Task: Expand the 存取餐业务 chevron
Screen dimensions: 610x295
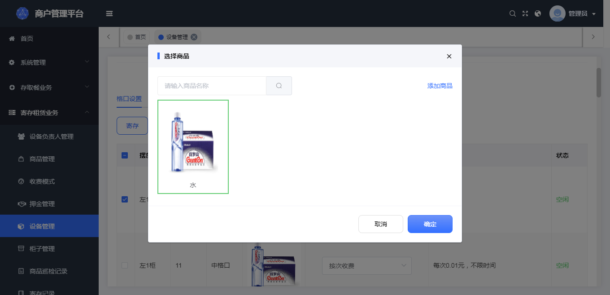Action: (87, 87)
